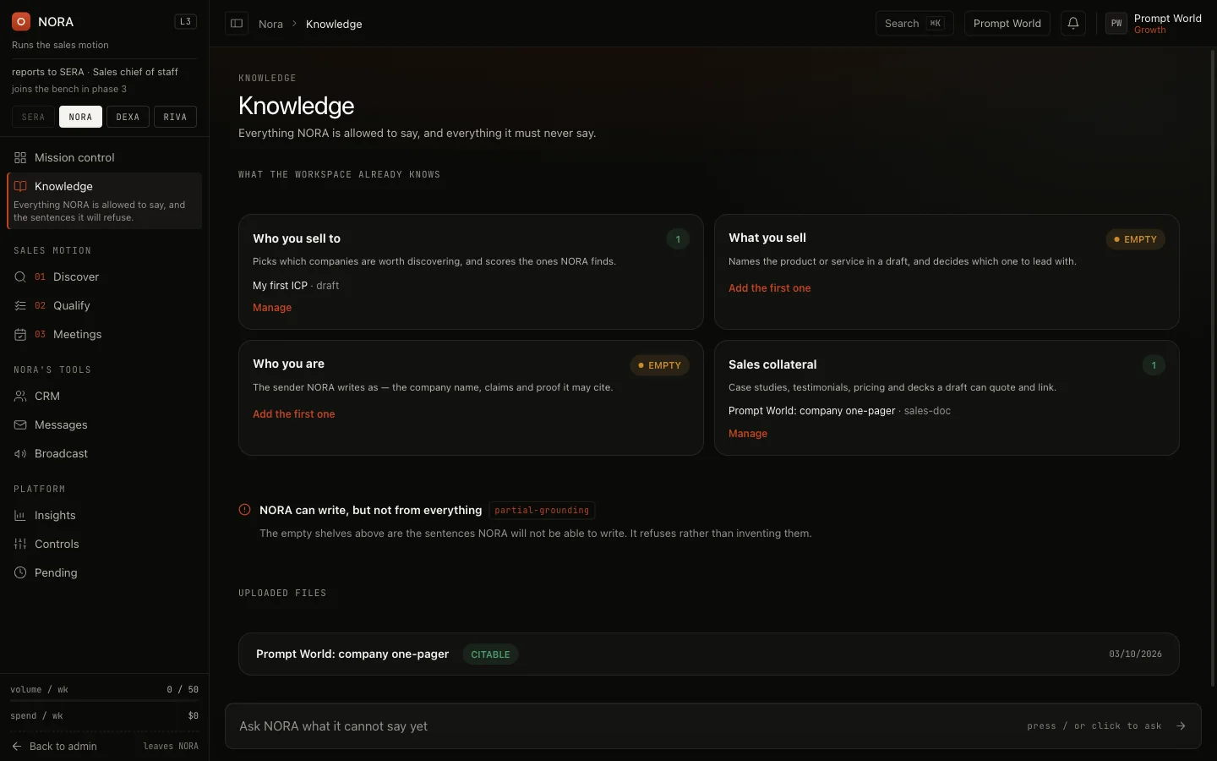
Task: Open the Insights page
Action: tap(105, 516)
